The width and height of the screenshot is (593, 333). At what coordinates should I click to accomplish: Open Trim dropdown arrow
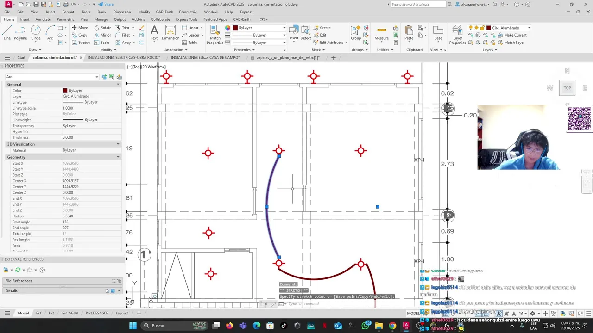(x=133, y=28)
